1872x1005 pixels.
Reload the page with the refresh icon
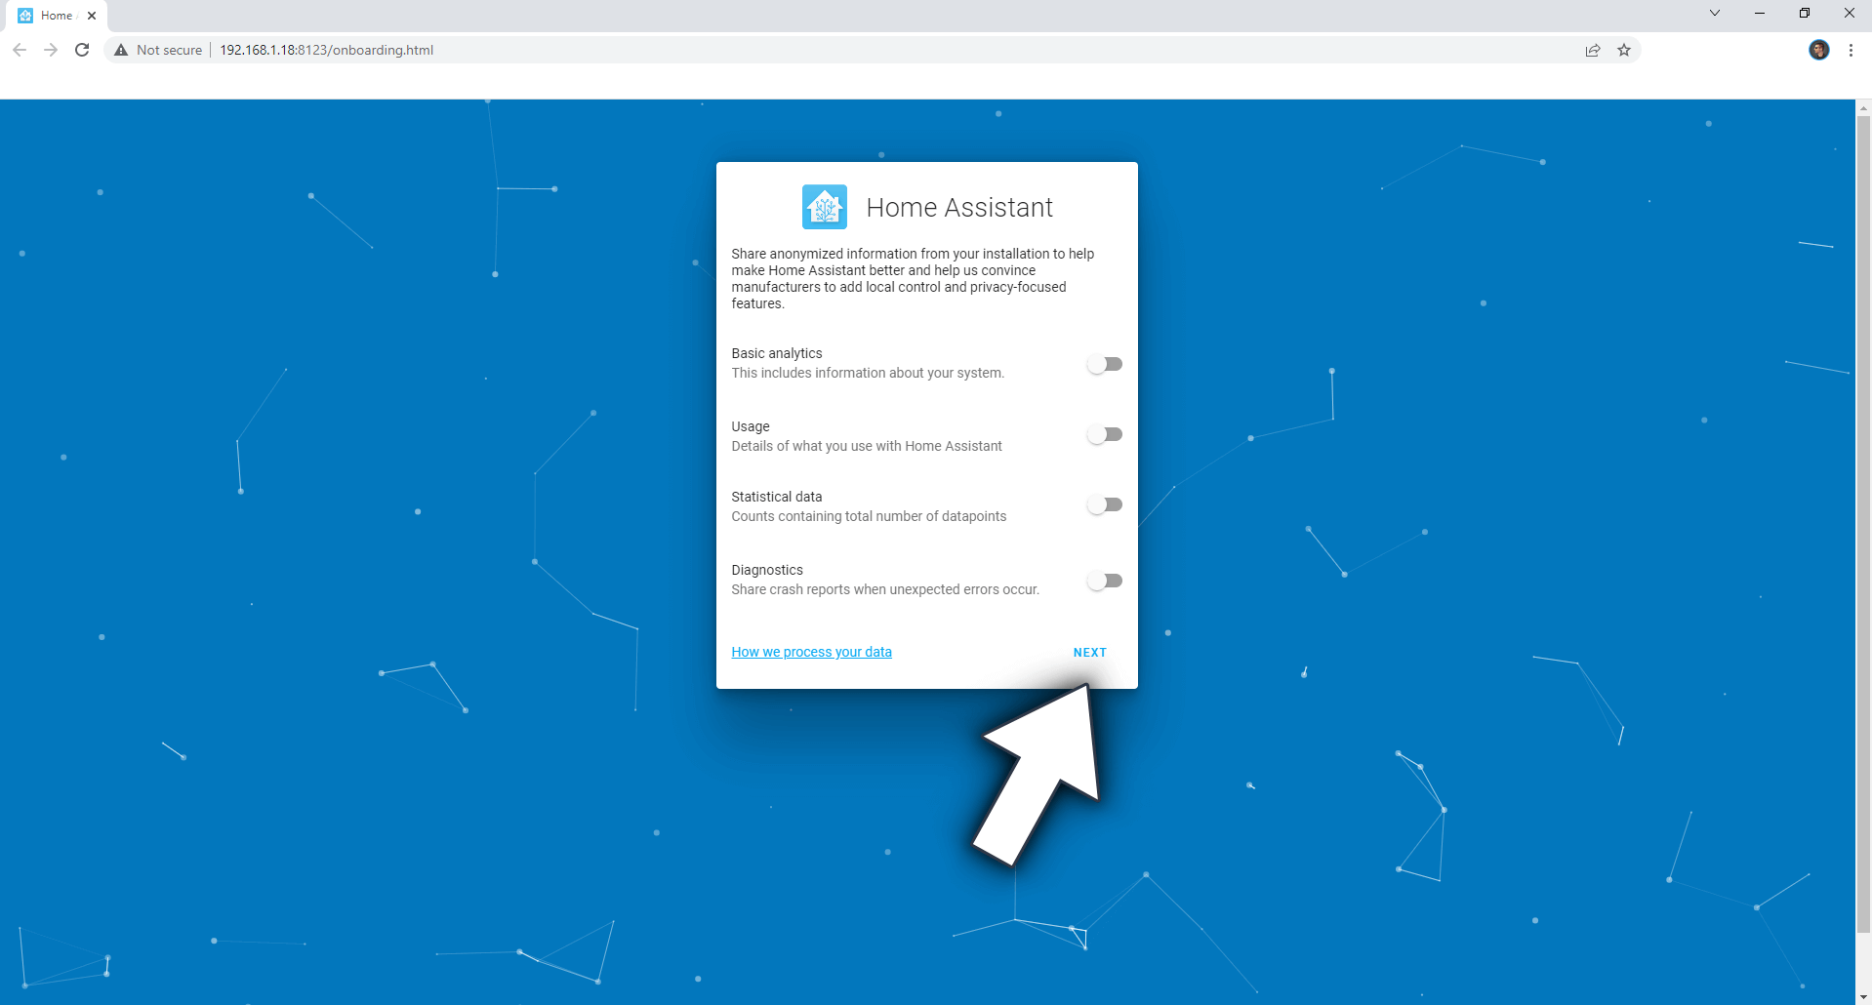coord(82,50)
